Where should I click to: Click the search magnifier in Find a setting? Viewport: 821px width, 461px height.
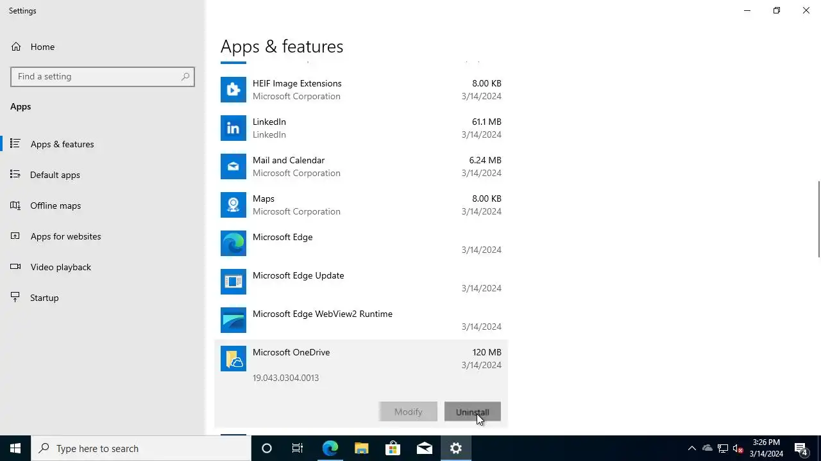click(x=185, y=76)
